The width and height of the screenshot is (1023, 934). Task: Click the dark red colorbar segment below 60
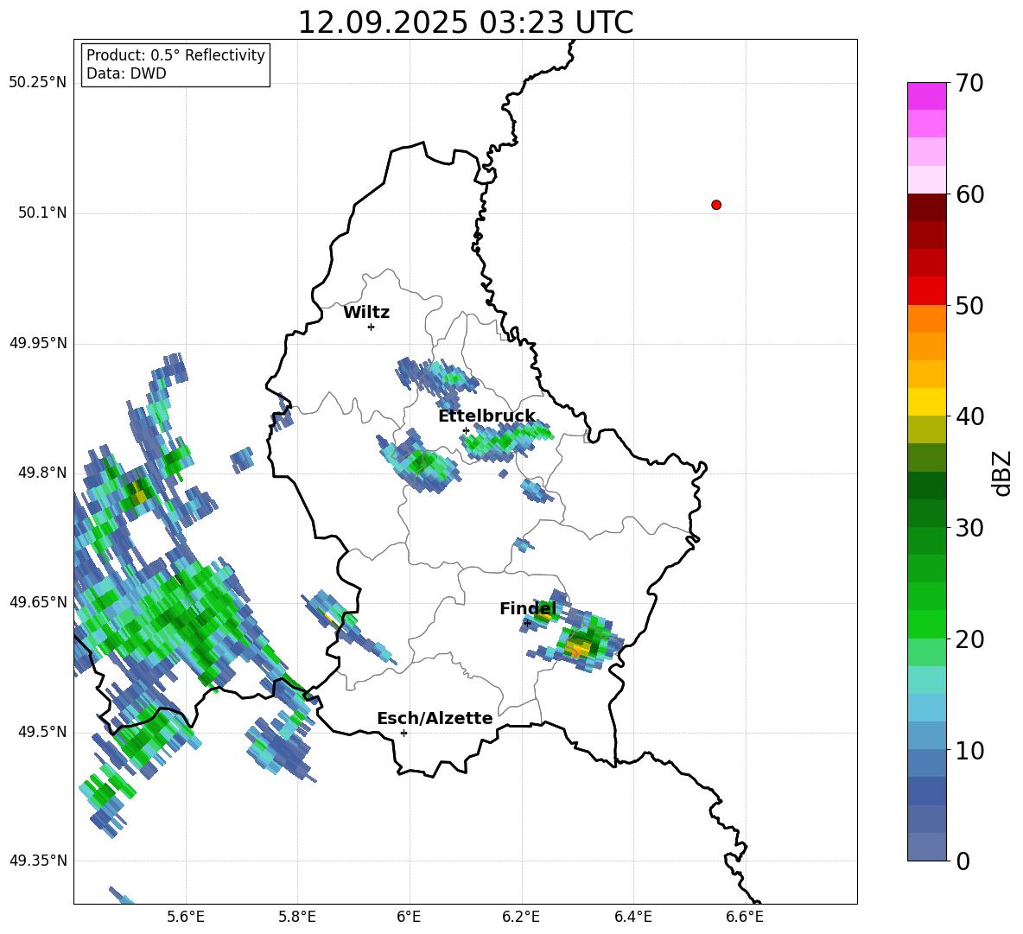pyautogui.click(x=926, y=207)
